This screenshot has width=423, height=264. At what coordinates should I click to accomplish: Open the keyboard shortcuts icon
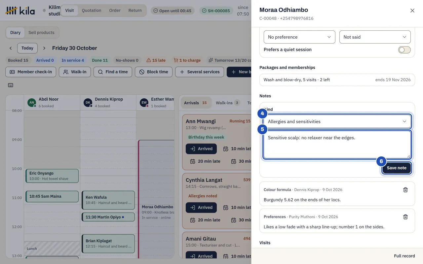pyautogui.click(x=11, y=85)
